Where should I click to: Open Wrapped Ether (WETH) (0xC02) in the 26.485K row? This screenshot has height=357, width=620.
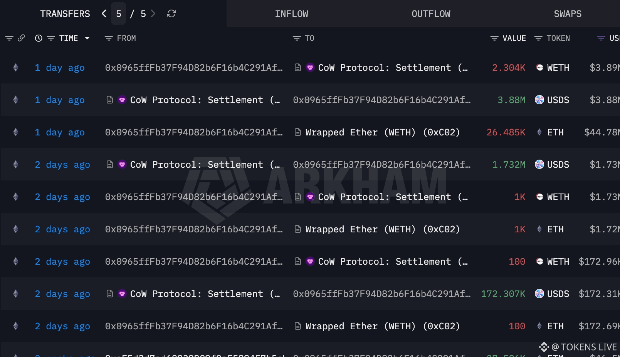pos(383,132)
